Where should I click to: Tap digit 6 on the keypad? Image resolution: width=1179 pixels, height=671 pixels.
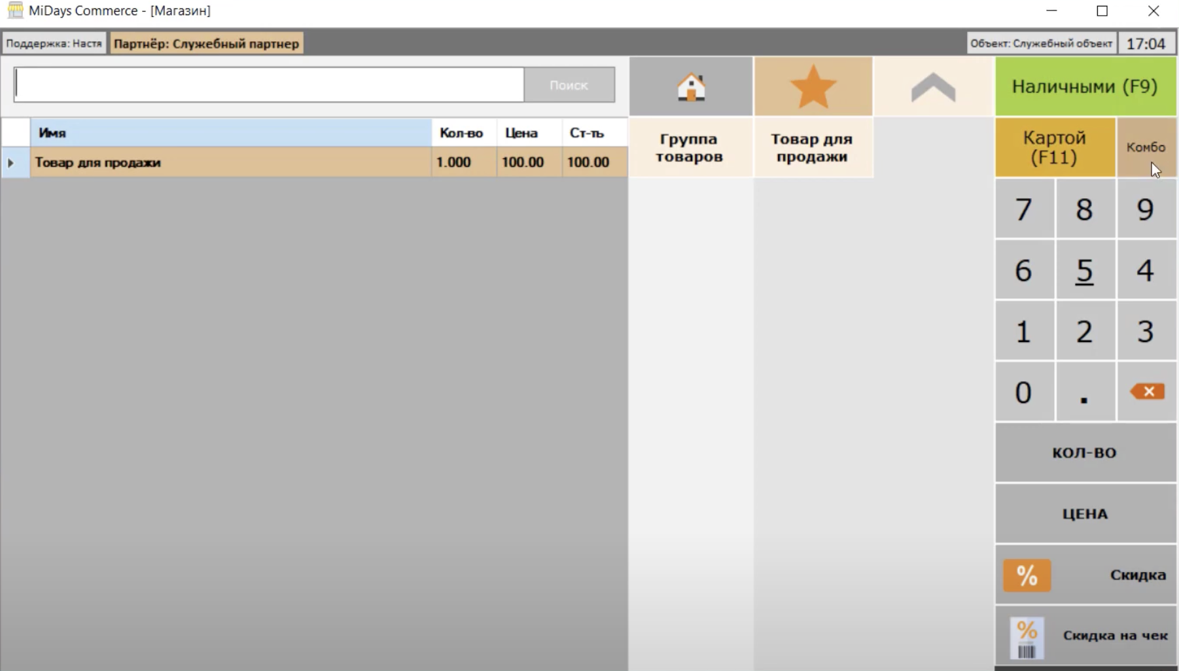[x=1025, y=270]
